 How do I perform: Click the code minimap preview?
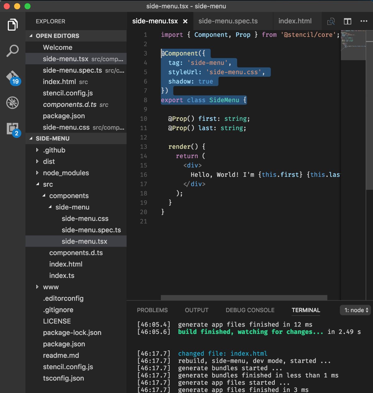353,45
